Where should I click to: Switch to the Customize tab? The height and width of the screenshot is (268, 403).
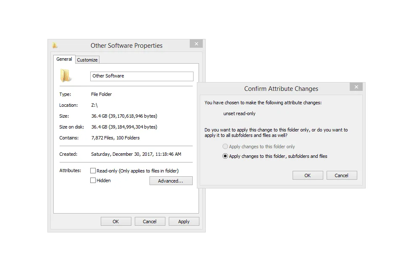tap(87, 59)
